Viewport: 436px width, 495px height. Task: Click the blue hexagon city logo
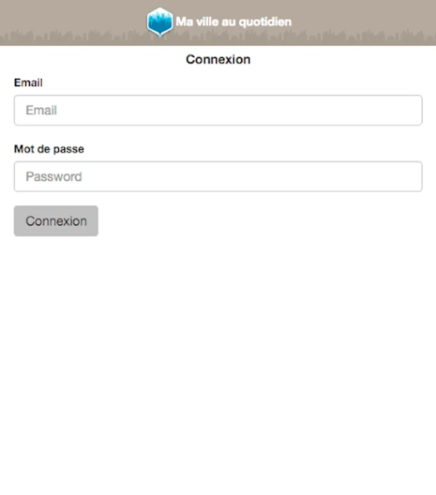[160, 21]
